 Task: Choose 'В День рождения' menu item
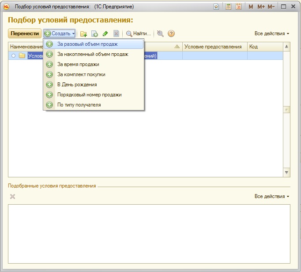pos(77,85)
